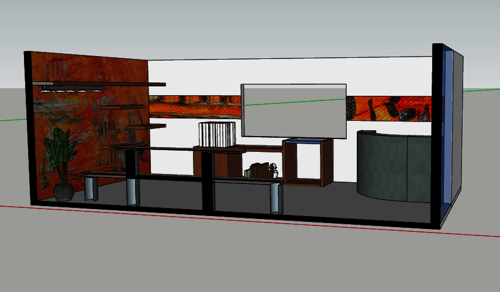The width and height of the screenshot is (500, 292).
Task: Select the small figurine beside the books
Action: click(273, 171)
